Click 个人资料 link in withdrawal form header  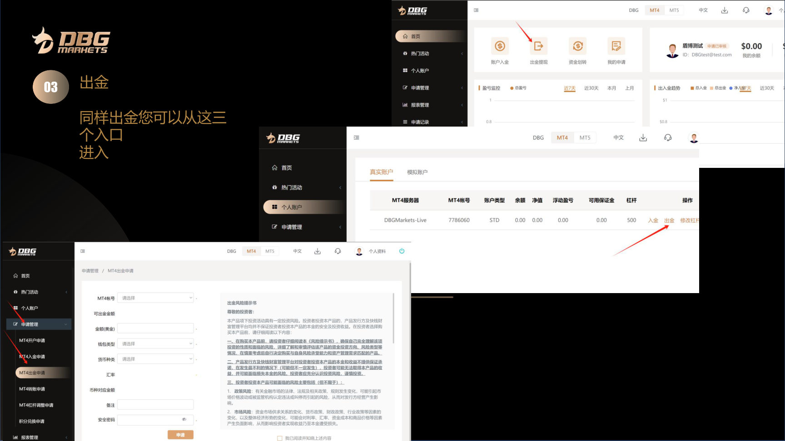pos(377,251)
